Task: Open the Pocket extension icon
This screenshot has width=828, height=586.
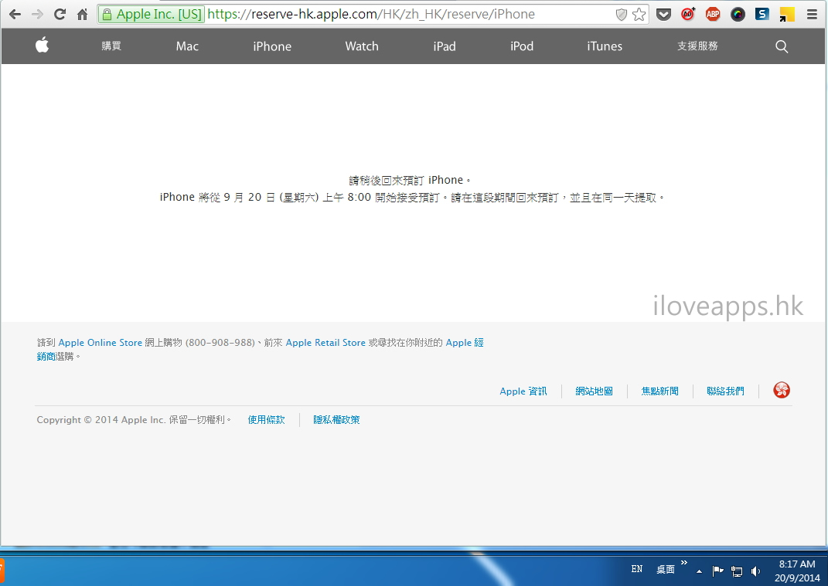Action: click(x=664, y=14)
